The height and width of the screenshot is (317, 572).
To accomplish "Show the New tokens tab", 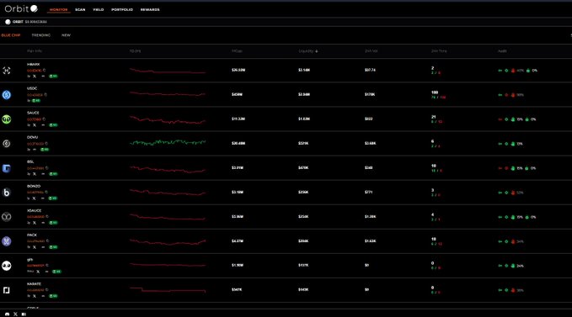I will click(66, 35).
